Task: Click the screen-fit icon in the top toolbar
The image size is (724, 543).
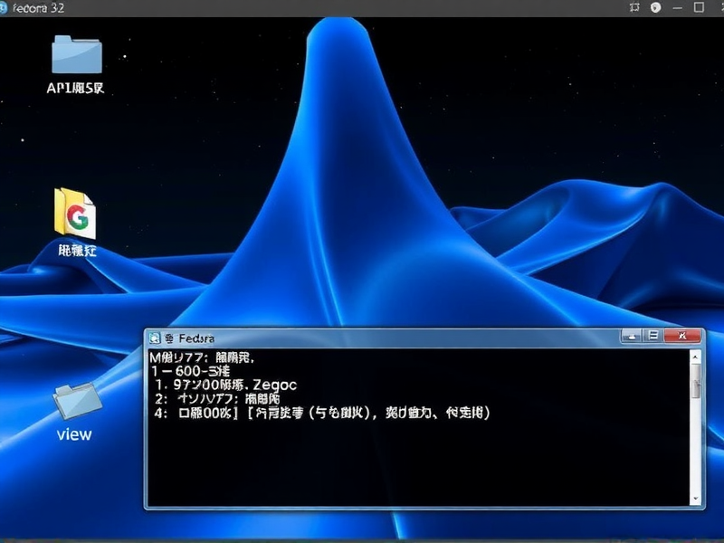Action: [634, 7]
